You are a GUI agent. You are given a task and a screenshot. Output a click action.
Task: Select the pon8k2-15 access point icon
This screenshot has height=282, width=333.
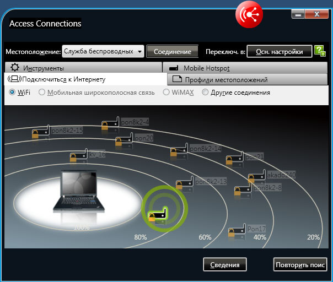point(40,132)
